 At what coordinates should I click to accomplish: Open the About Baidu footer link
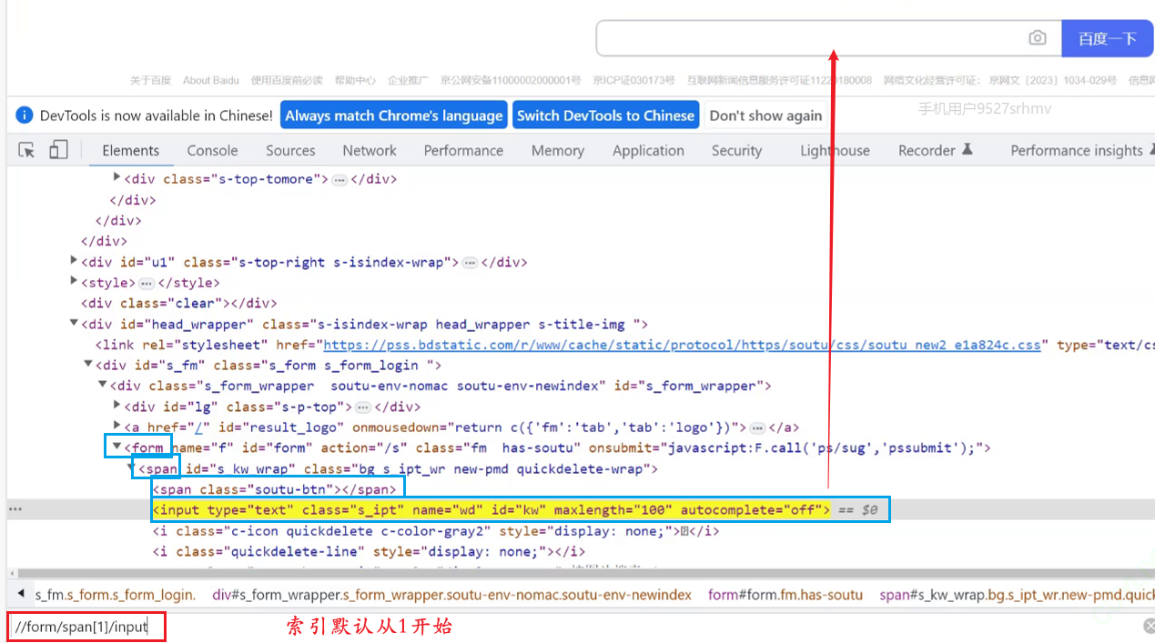211,80
